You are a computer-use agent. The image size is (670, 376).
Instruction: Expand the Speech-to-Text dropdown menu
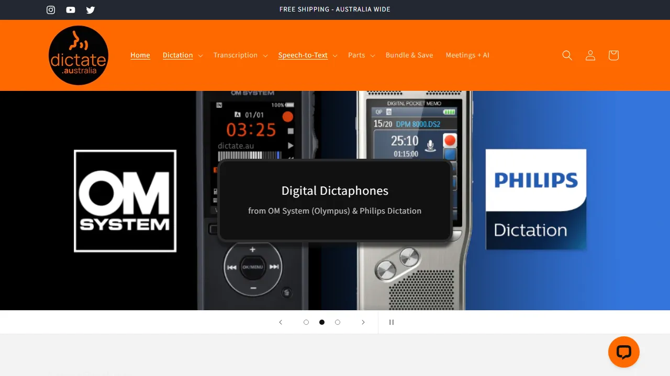pos(307,55)
